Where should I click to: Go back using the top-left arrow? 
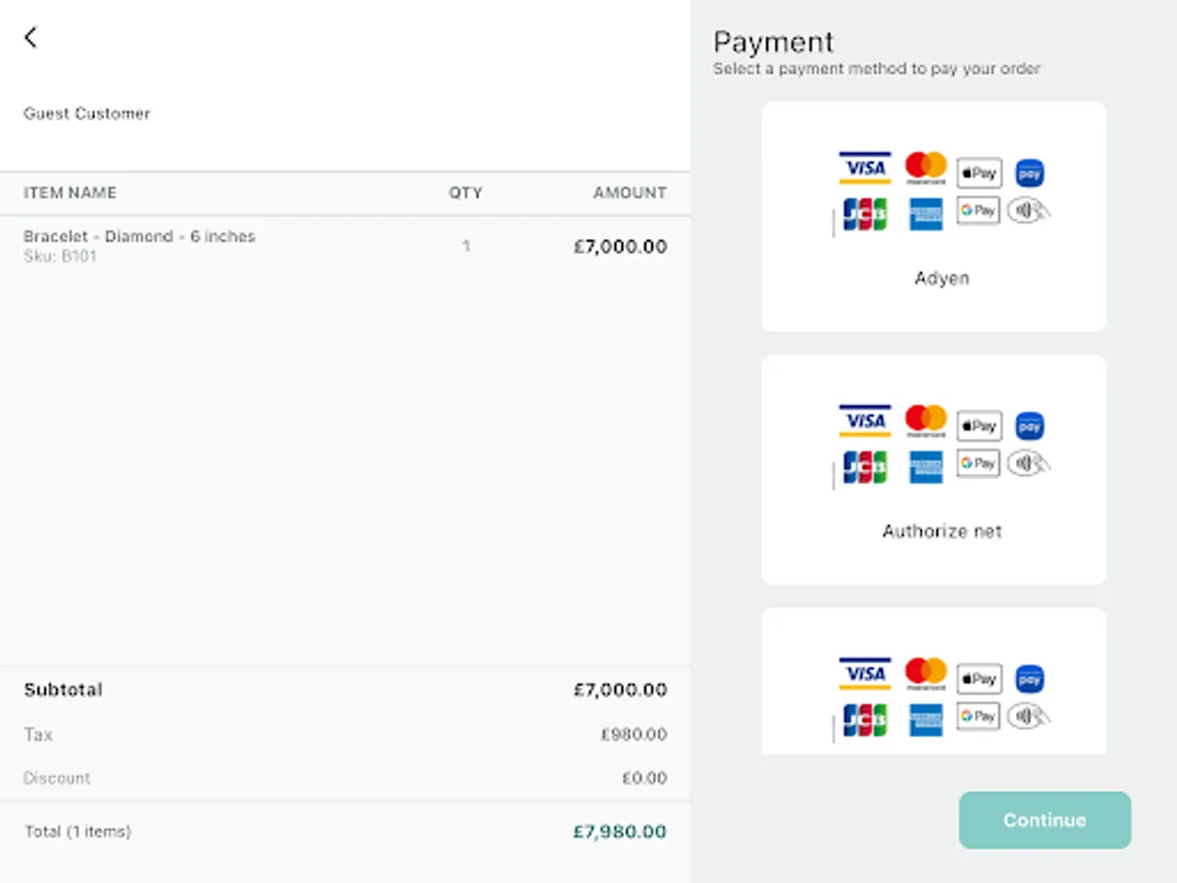click(30, 38)
